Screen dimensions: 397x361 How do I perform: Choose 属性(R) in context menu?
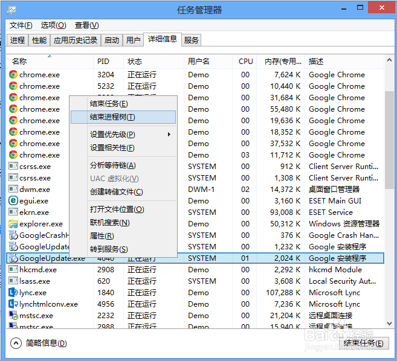click(123, 236)
